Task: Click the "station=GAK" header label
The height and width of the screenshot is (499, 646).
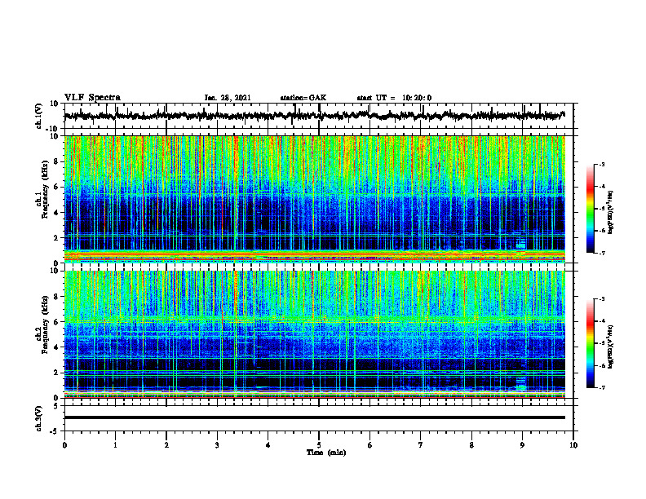Action: (x=303, y=98)
